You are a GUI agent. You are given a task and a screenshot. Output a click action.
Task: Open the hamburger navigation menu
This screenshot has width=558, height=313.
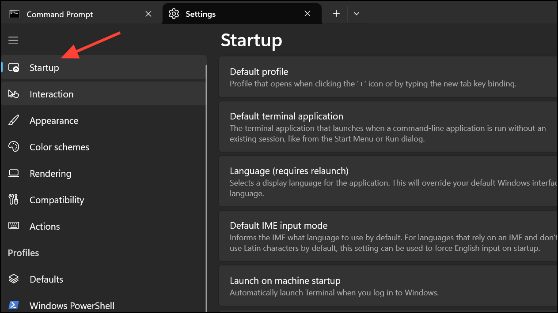13,40
